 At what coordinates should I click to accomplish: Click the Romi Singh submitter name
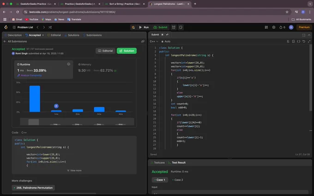point(22,53)
